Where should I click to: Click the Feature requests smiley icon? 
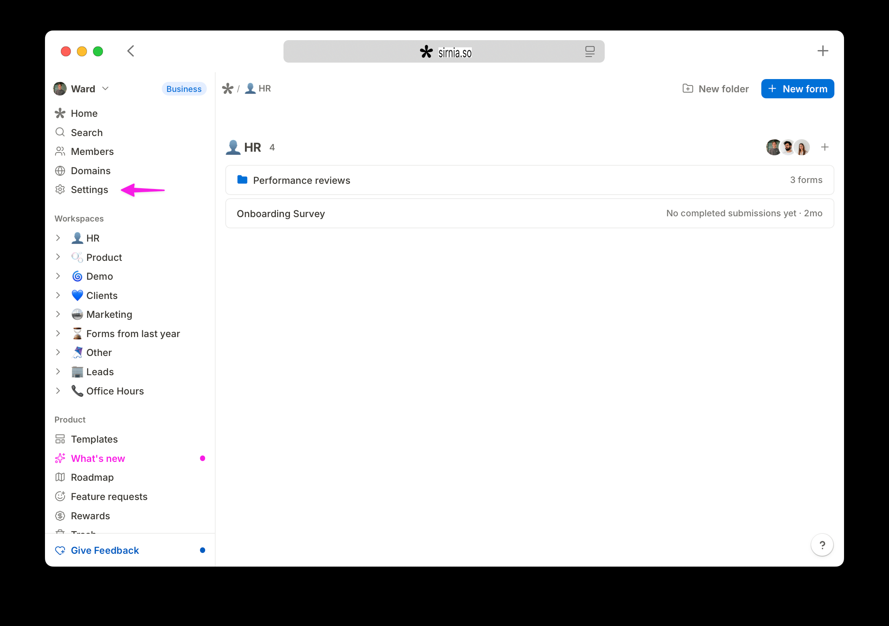coord(60,496)
